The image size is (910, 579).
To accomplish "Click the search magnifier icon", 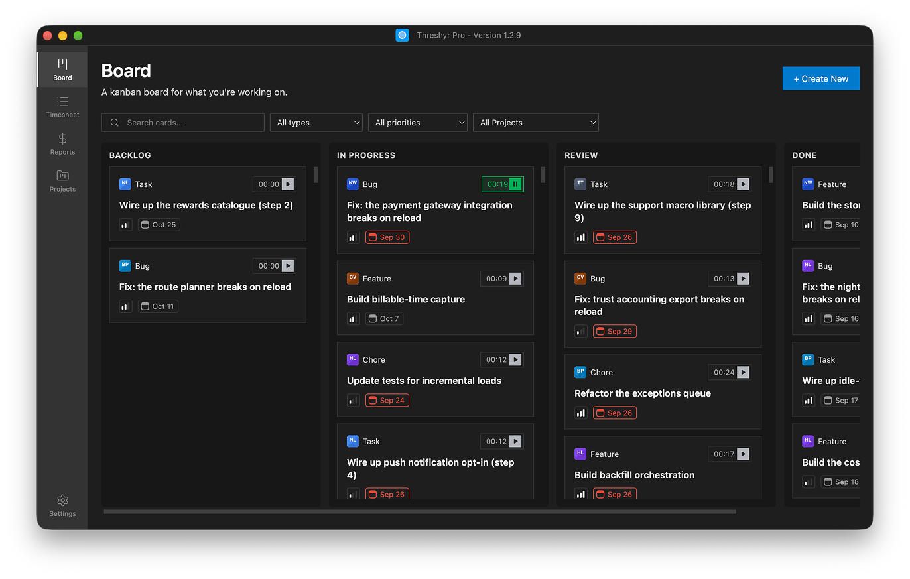I will (115, 123).
